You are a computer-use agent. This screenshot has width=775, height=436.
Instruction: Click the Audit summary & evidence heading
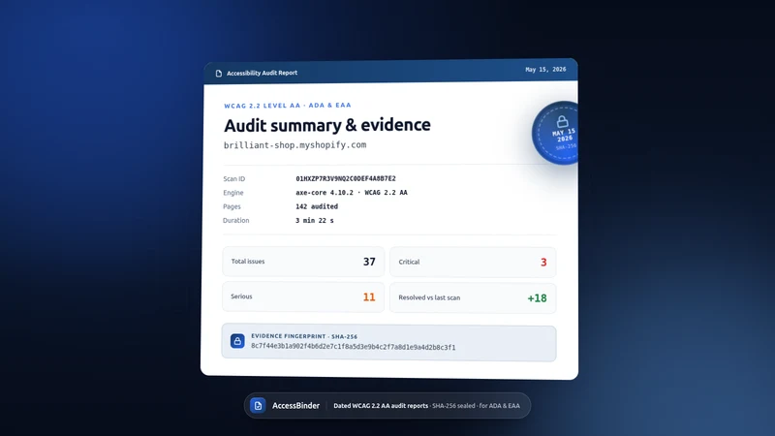point(327,125)
